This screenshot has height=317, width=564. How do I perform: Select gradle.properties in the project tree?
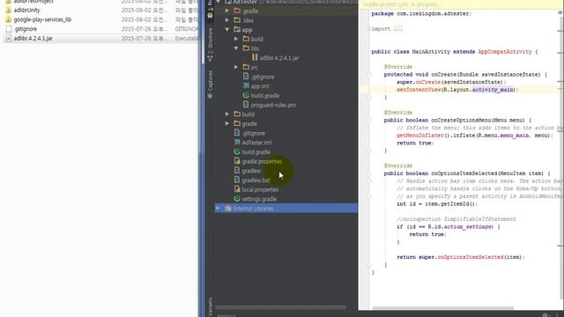[x=262, y=161]
